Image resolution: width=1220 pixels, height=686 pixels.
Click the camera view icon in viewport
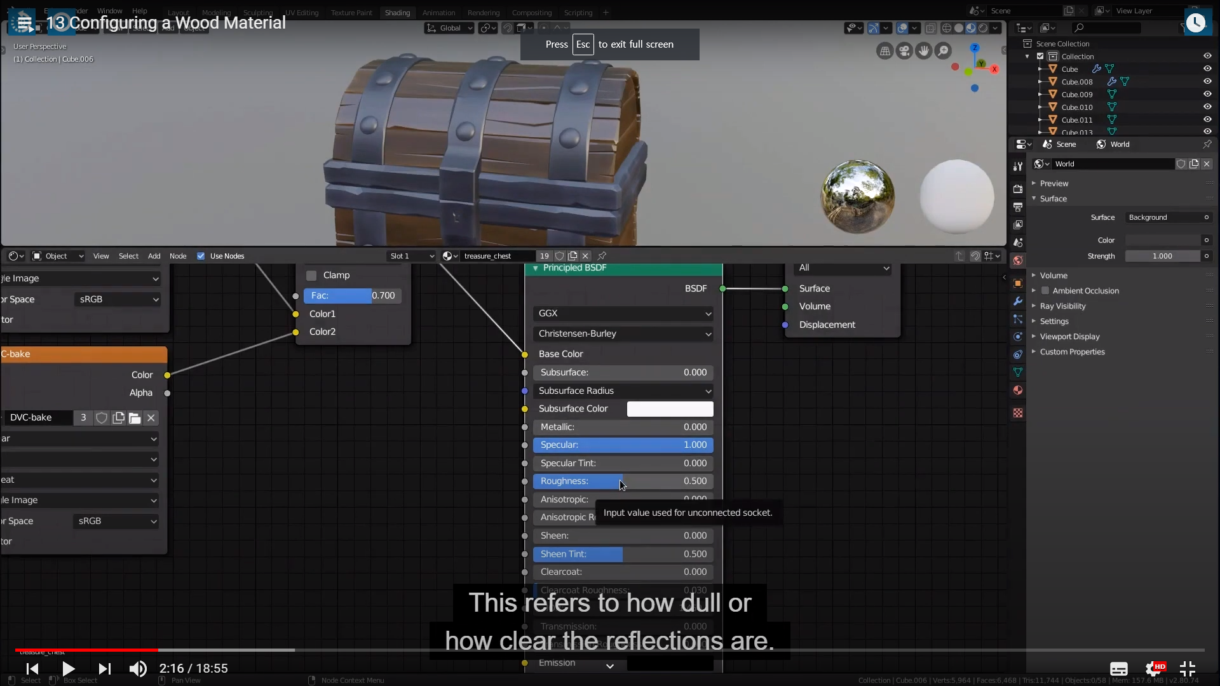[904, 51]
